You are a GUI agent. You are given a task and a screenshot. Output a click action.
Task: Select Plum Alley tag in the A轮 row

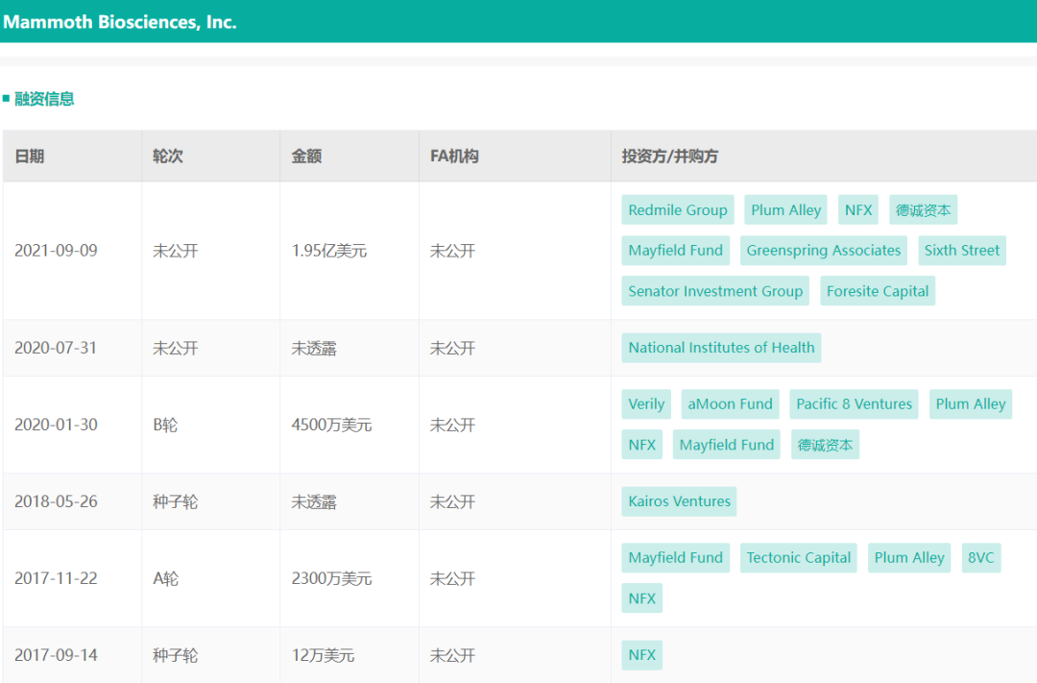tap(909, 558)
